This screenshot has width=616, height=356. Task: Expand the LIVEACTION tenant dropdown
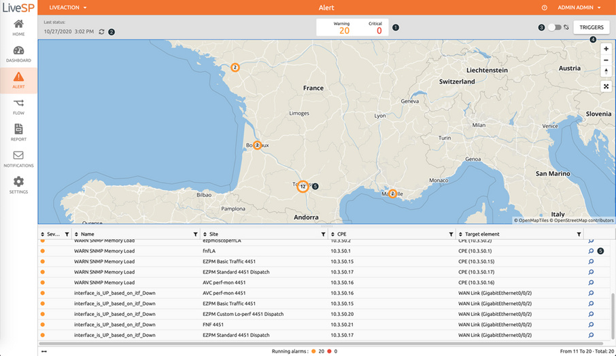[x=67, y=7]
